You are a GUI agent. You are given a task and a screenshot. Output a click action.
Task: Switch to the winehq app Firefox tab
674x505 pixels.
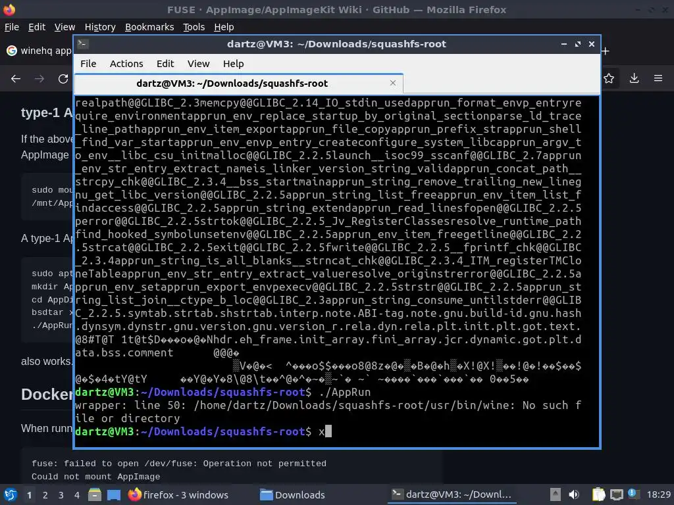[39, 51]
